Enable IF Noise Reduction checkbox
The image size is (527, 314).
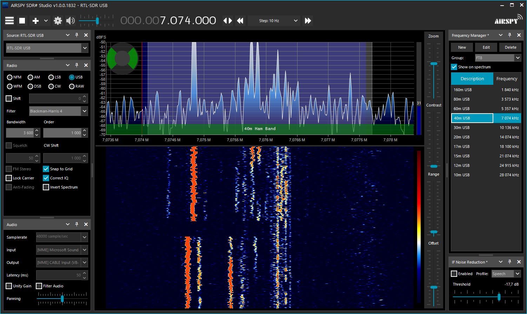pos(454,274)
